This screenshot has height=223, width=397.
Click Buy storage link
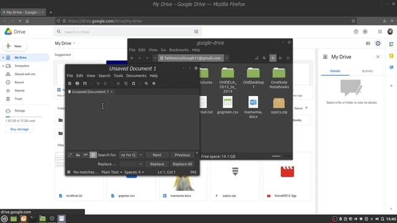[19, 129]
